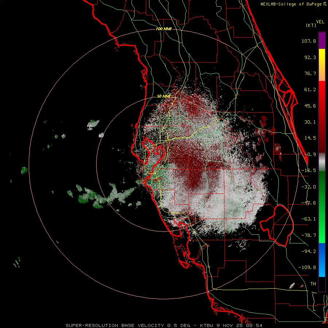Click the TH legend label
The height and width of the screenshot is (328, 328).
[313, 284]
